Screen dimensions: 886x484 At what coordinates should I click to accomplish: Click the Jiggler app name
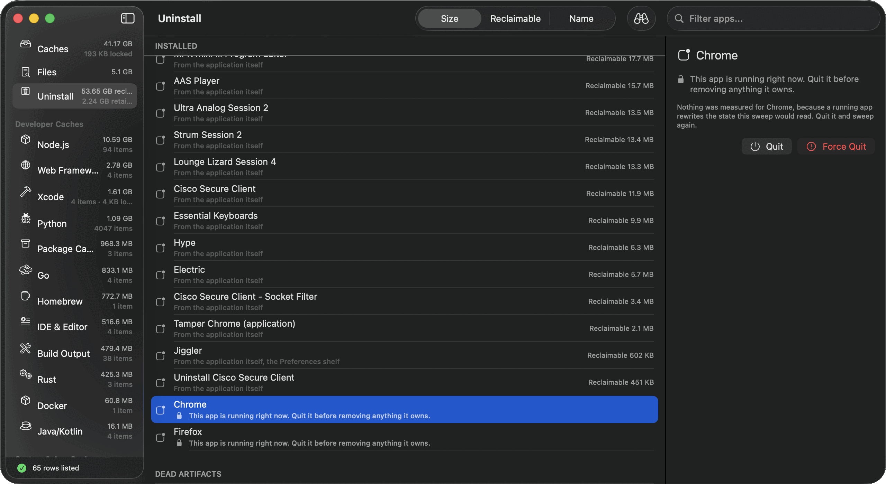(188, 351)
